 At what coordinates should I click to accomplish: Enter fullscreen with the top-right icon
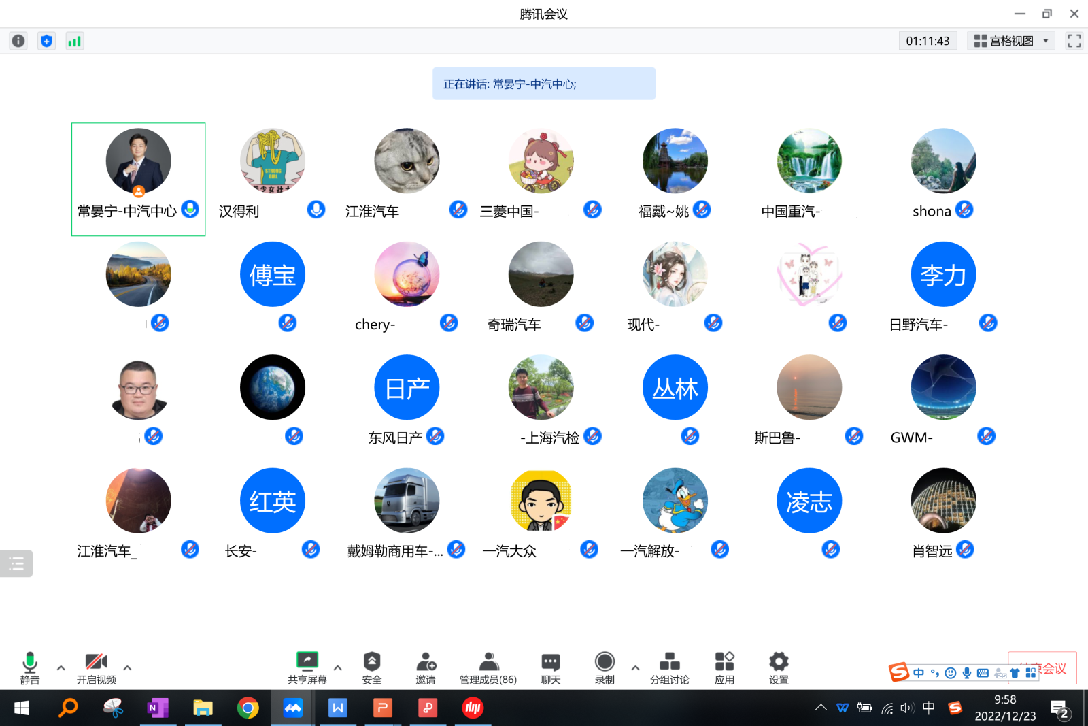click(1074, 41)
